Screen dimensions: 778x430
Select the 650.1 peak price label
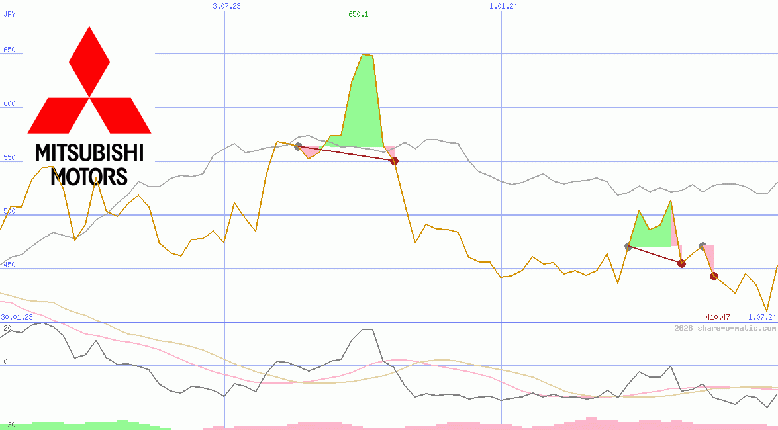(x=357, y=13)
